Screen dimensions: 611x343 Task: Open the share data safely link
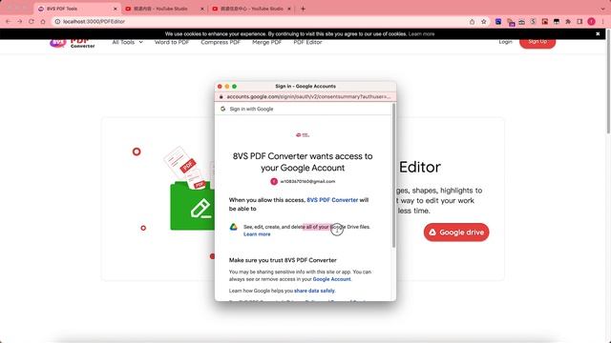314,291
